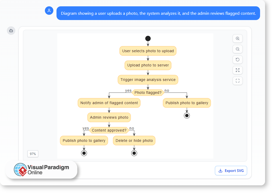Reset the diagram view with the rotate icon
Viewport: 273px width, 193px height.
(x=237, y=60)
